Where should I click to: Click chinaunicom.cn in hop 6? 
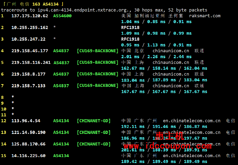(171, 74)
